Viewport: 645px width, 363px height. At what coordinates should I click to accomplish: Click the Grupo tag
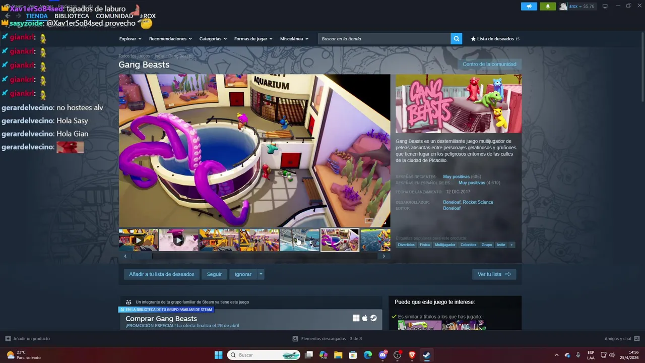click(x=486, y=245)
